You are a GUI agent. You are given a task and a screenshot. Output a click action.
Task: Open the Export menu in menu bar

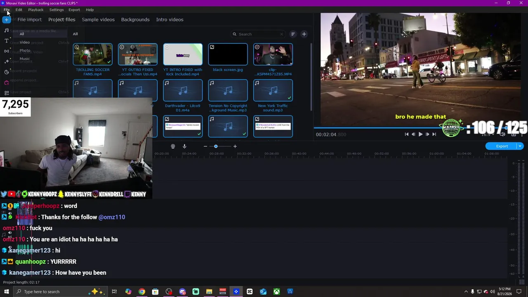pyautogui.click(x=74, y=9)
